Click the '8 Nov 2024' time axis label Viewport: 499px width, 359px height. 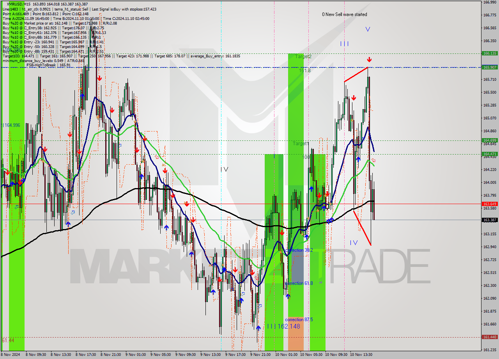coord(11,355)
